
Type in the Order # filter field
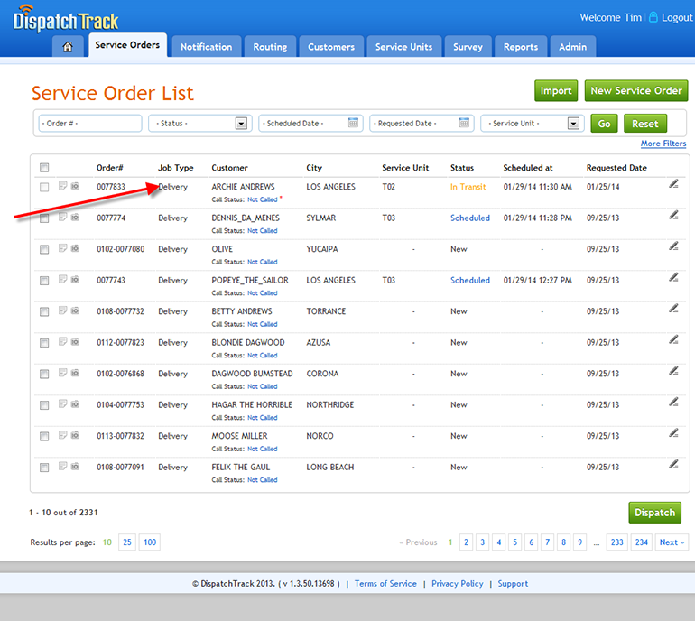[x=89, y=124]
